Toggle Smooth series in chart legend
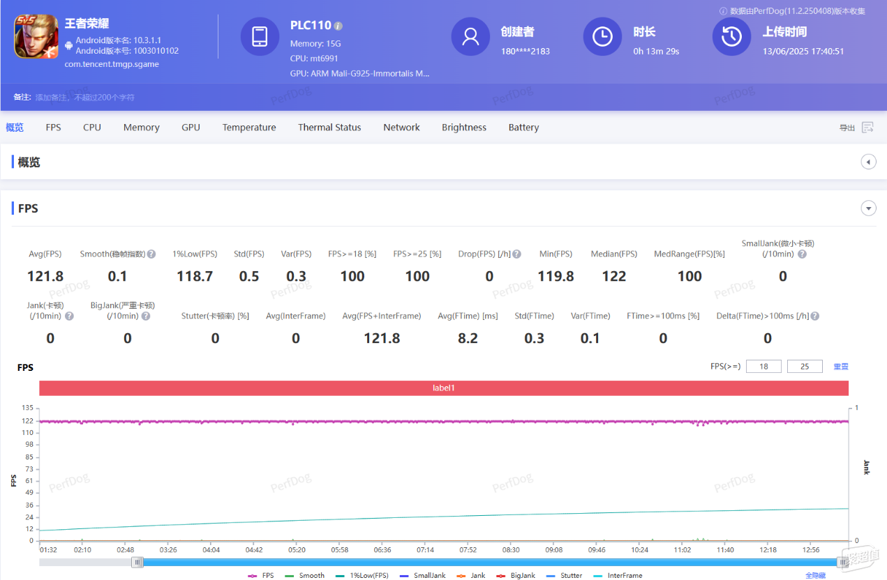The width and height of the screenshot is (887, 580). click(305, 576)
